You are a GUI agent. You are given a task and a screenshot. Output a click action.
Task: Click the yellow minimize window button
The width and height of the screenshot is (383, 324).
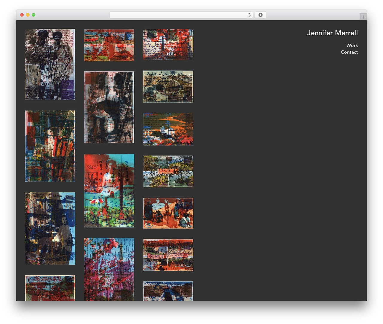(28, 15)
